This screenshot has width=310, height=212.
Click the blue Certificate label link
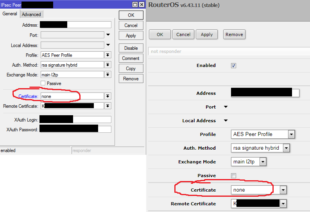[28, 96]
